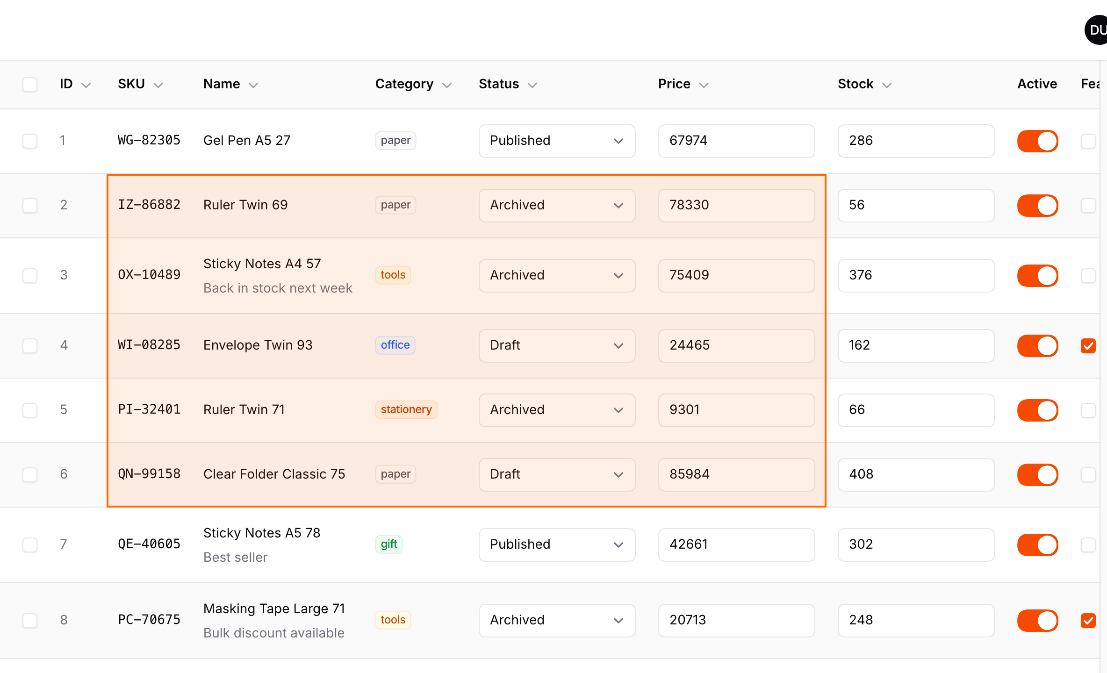Click the stationery category tag
Viewport: 1107px width, 673px height.
(x=406, y=409)
